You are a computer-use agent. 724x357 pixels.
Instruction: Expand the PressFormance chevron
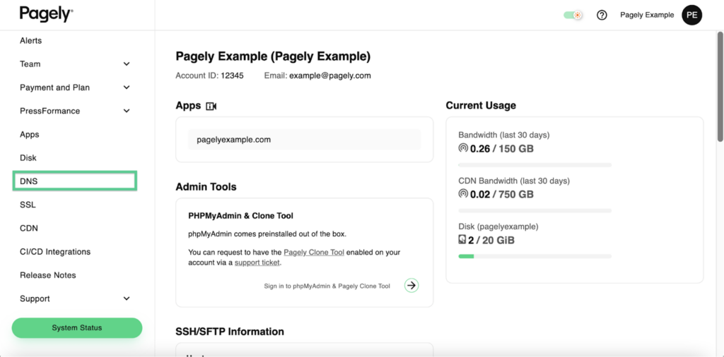click(x=127, y=111)
